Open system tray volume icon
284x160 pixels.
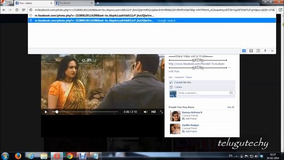coord(256,156)
